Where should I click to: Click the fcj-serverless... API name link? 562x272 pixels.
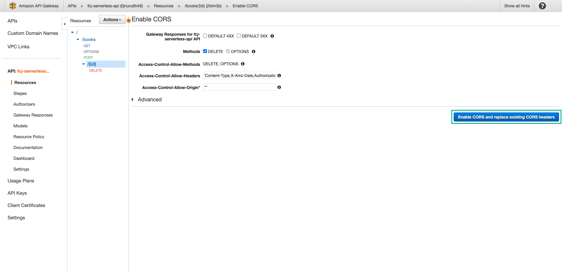33,71
